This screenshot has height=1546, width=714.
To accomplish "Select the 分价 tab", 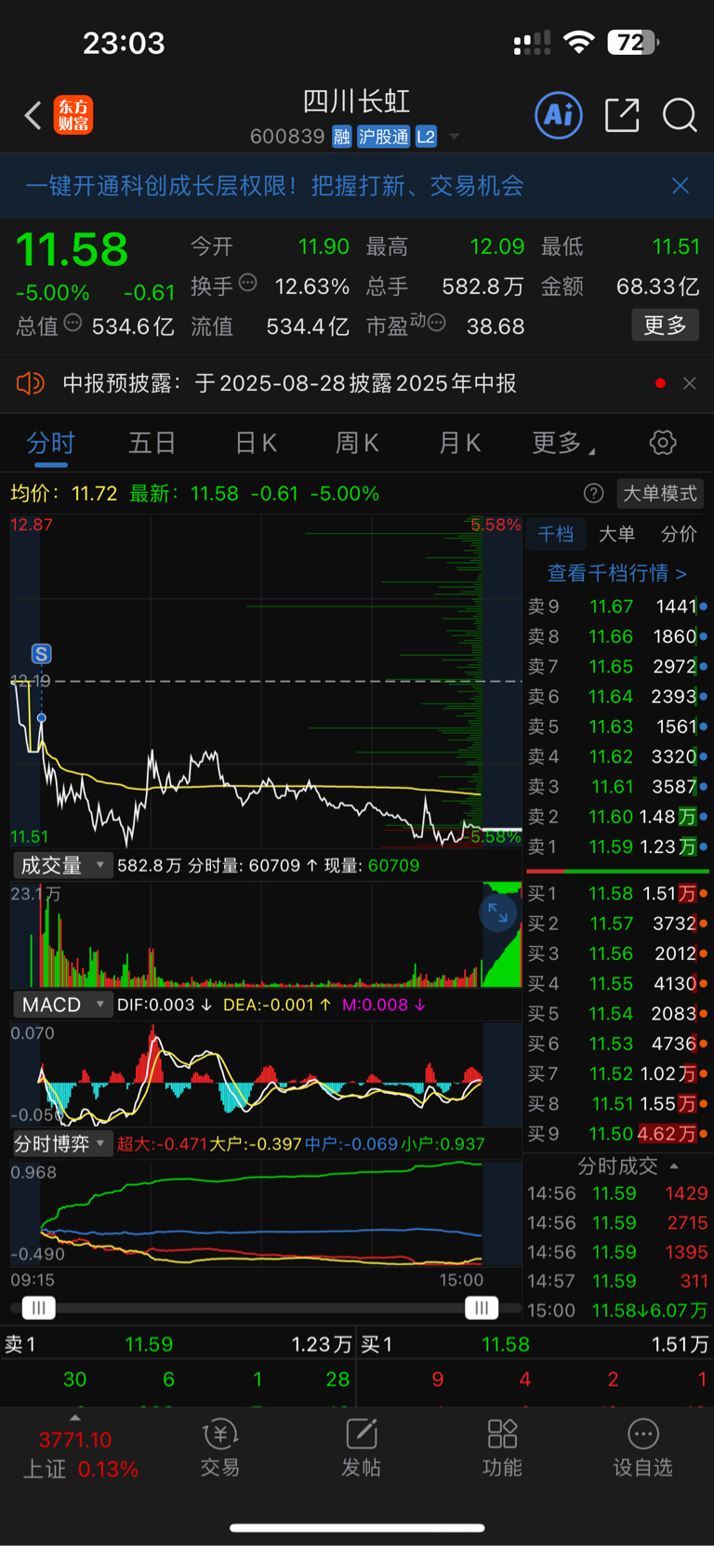I will click(x=679, y=534).
